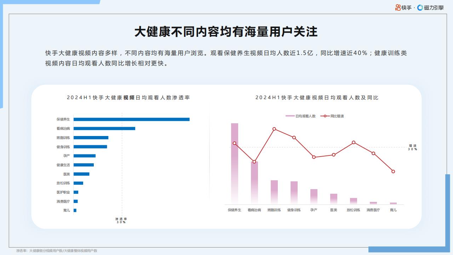Viewport: 453px width, 255px height.
Task: Click the 日均观看人数 legend entry
Action: coord(300,116)
